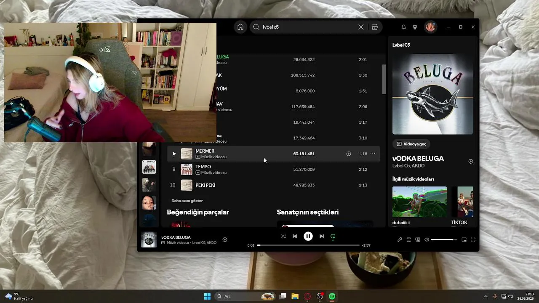Set the Spotify volume slider
The width and height of the screenshot is (539, 303).
[x=444, y=239]
